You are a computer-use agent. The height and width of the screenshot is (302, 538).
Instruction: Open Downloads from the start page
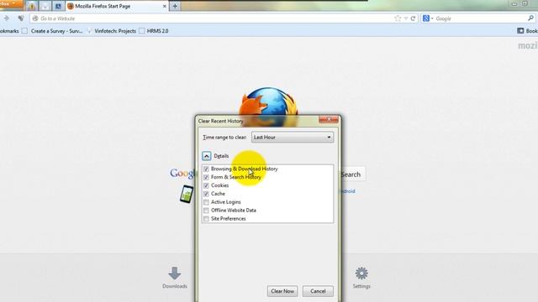pyautogui.click(x=175, y=278)
